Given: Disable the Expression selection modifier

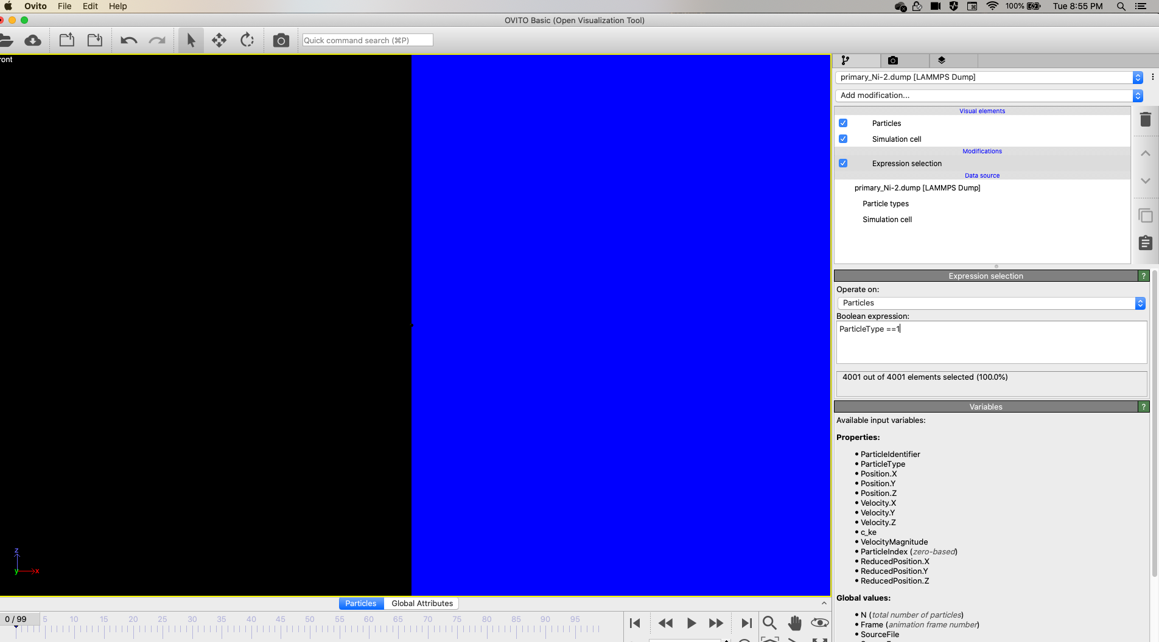Looking at the screenshot, I should tap(843, 163).
